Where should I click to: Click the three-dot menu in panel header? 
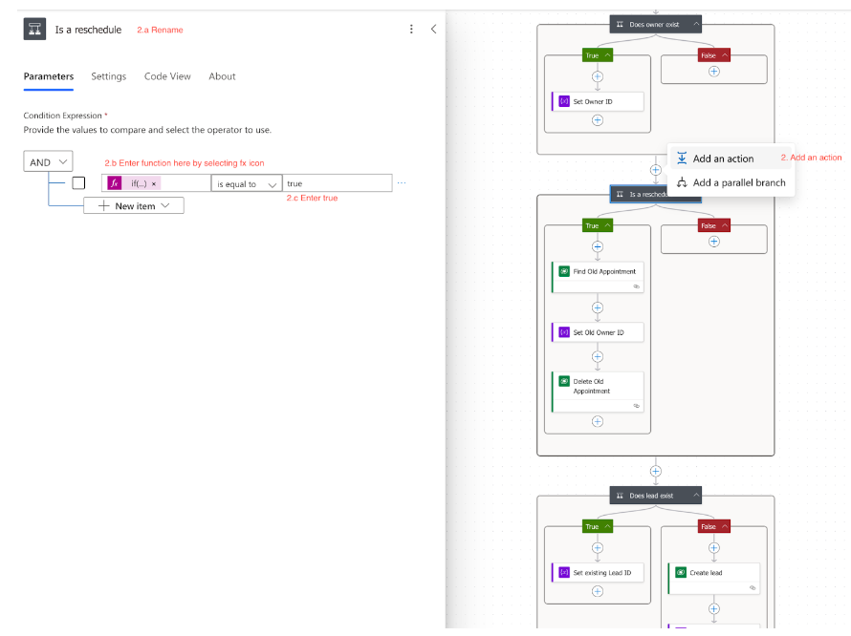click(x=411, y=30)
